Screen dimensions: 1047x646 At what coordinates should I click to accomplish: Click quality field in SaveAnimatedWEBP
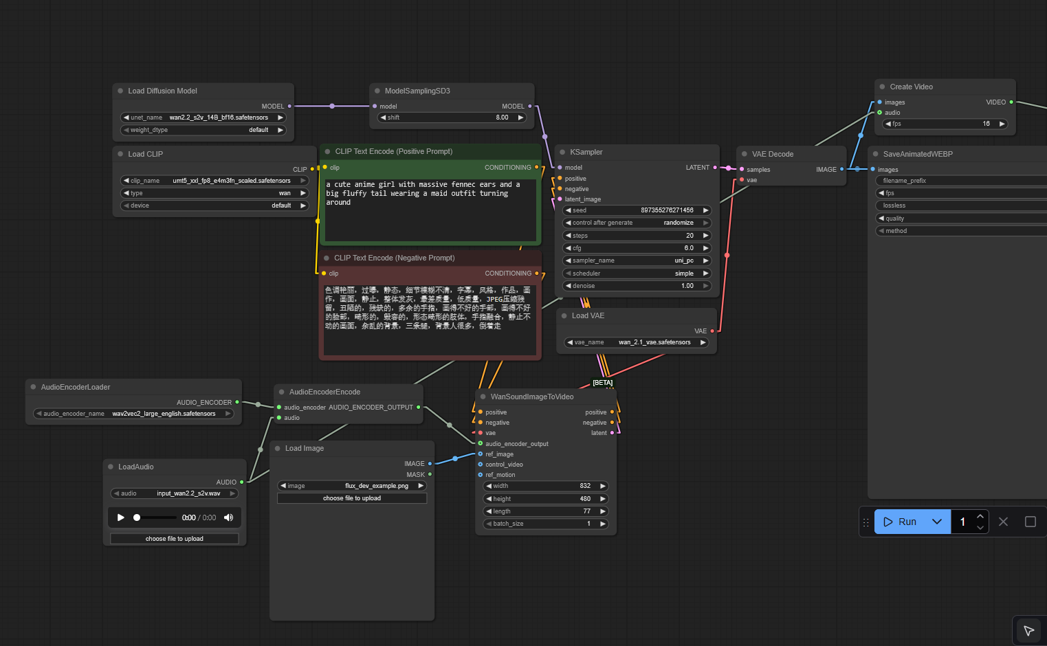961,219
